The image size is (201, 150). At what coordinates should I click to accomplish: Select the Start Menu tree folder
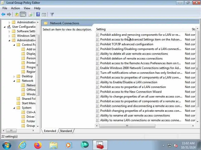pos(29,103)
